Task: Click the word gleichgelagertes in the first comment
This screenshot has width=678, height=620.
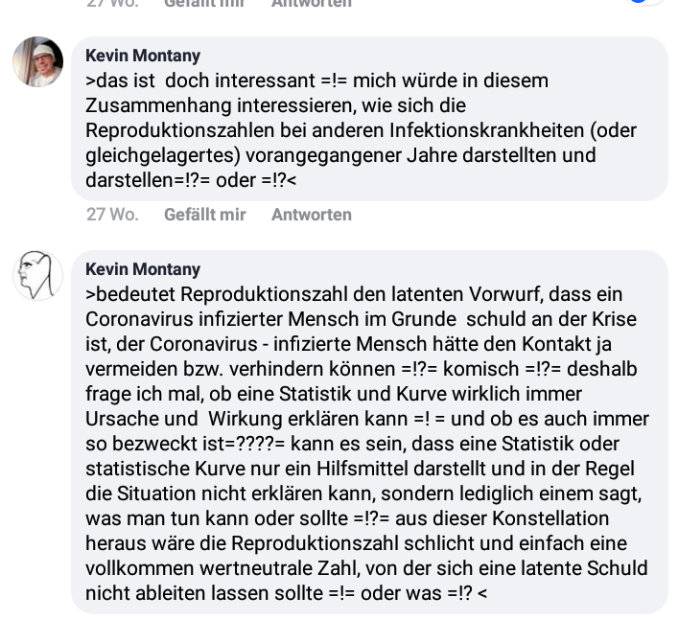Action: coord(163,155)
